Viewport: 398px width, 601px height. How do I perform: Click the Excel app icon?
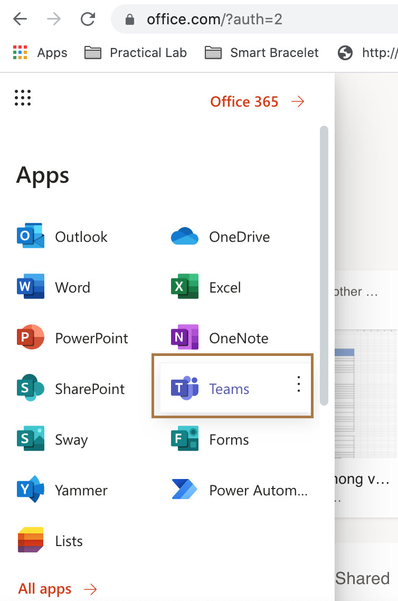pos(185,287)
